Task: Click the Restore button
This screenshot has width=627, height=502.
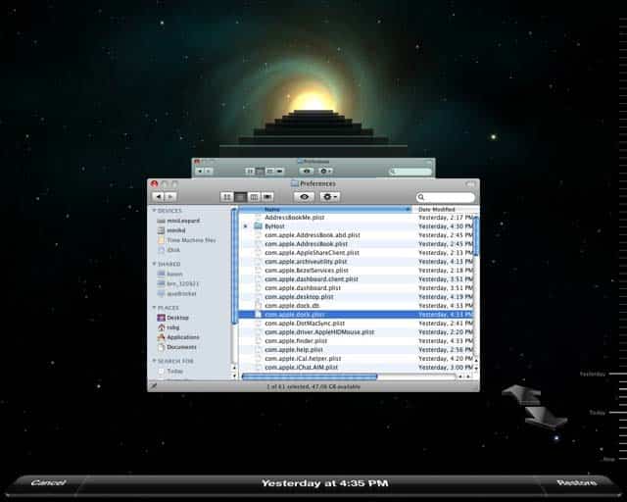Action: click(577, 482)
